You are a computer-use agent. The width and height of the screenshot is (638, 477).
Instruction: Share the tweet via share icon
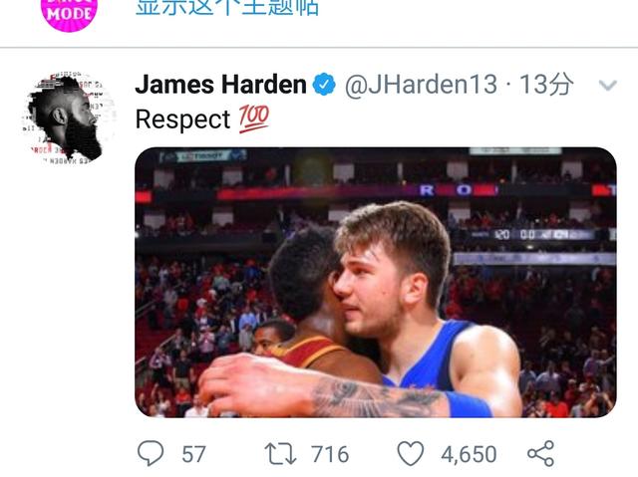pos(540,453)
